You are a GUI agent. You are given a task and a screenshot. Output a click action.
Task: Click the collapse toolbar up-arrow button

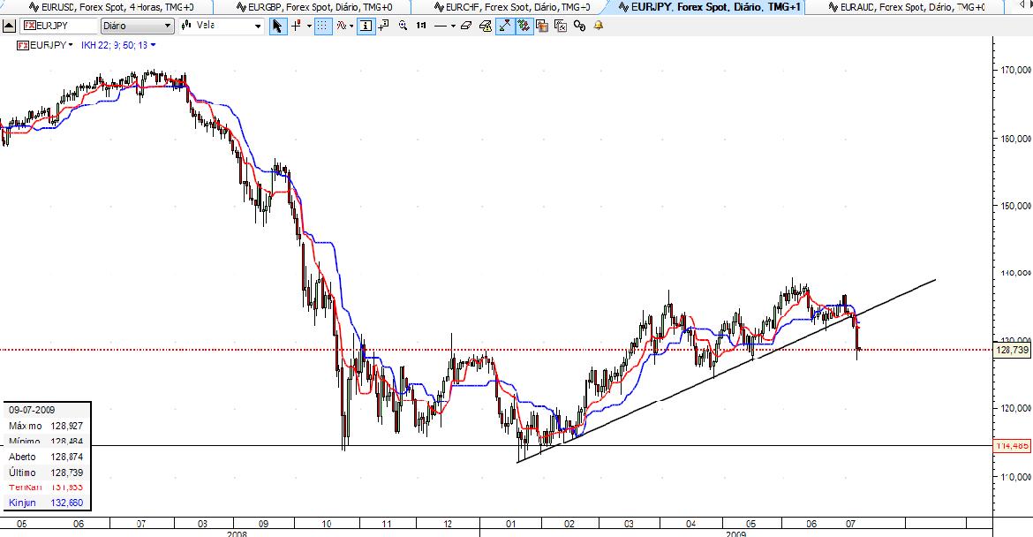coord(9,26)
